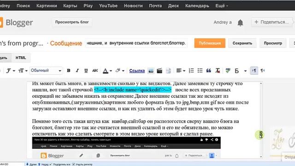Apply strikethrough formatting
Viewport: 295px width, 166px height.
[x=95, y=71]
